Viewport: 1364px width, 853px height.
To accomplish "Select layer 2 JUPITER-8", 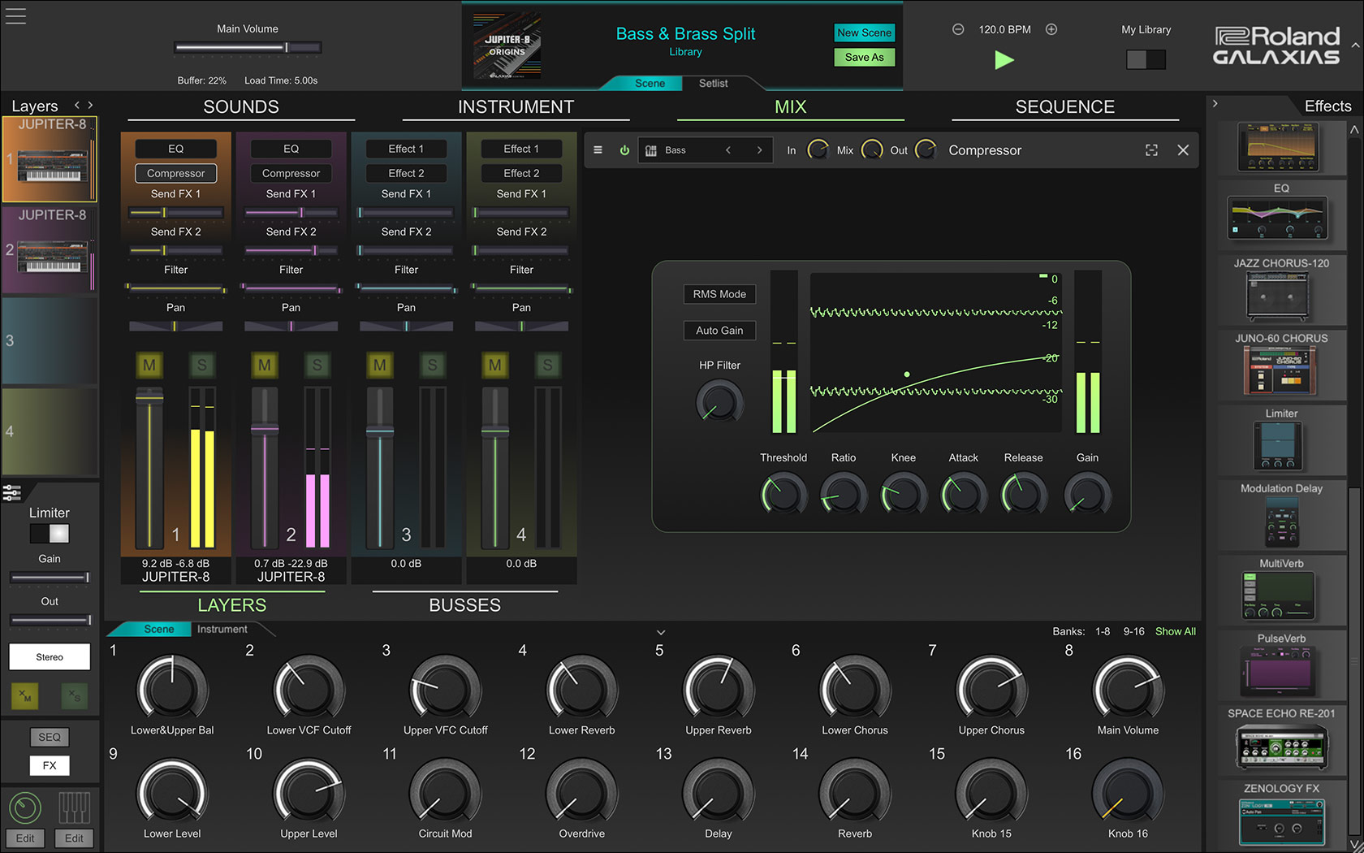I will [x=50, y=249].
